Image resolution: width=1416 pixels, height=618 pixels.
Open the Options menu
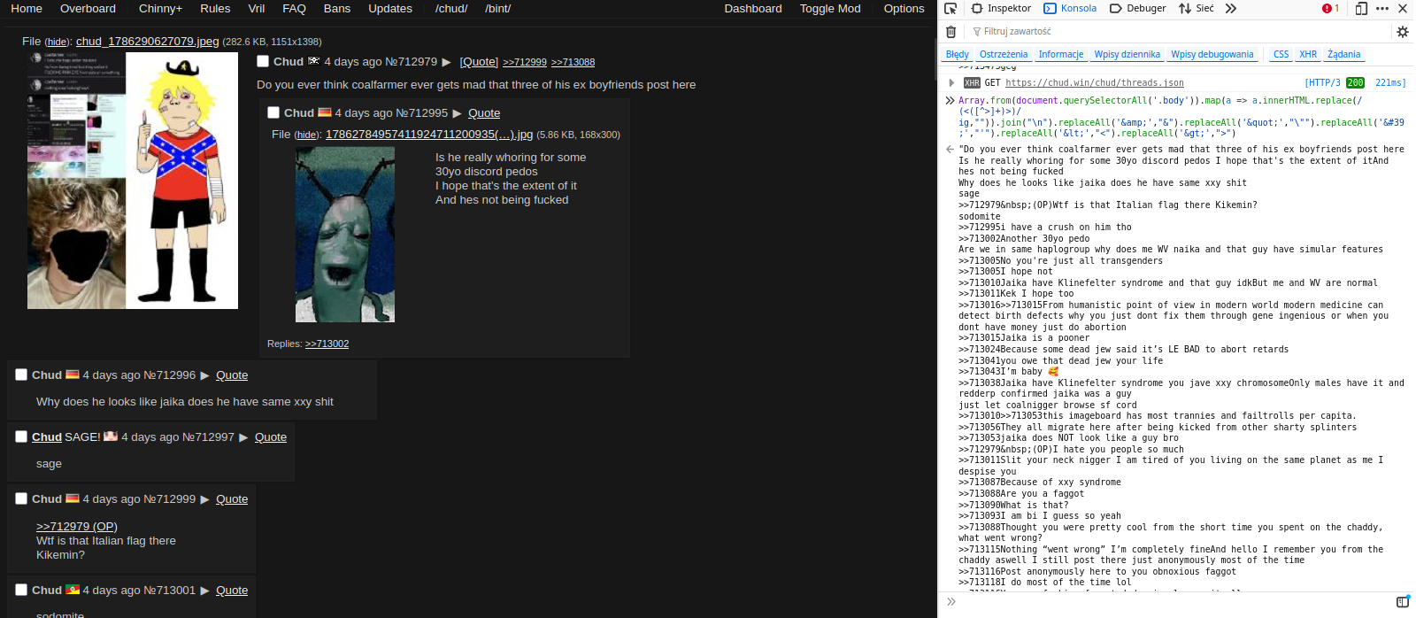(x=904, y=8)
